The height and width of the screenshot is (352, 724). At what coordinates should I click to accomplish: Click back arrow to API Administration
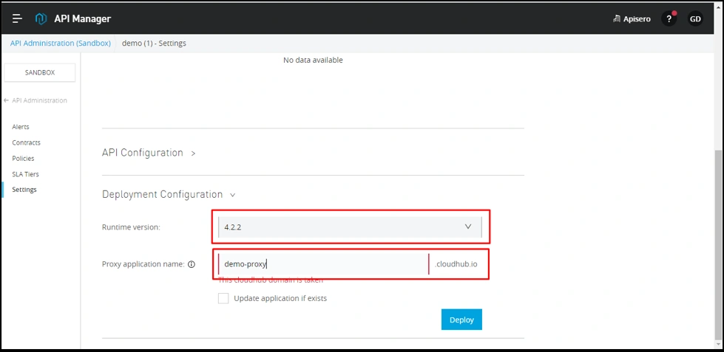(x=7, y=100)
